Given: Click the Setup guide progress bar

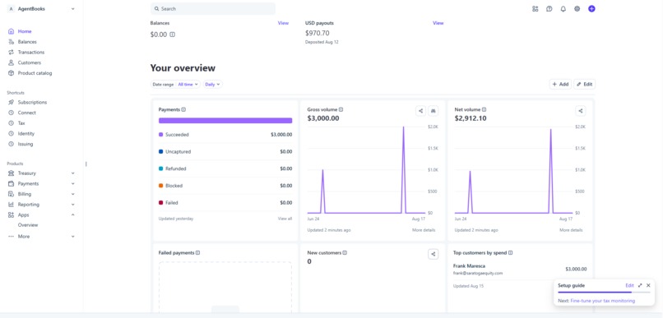Looking at the screenshot, I should pyautogui.click(x=605, y=293).
